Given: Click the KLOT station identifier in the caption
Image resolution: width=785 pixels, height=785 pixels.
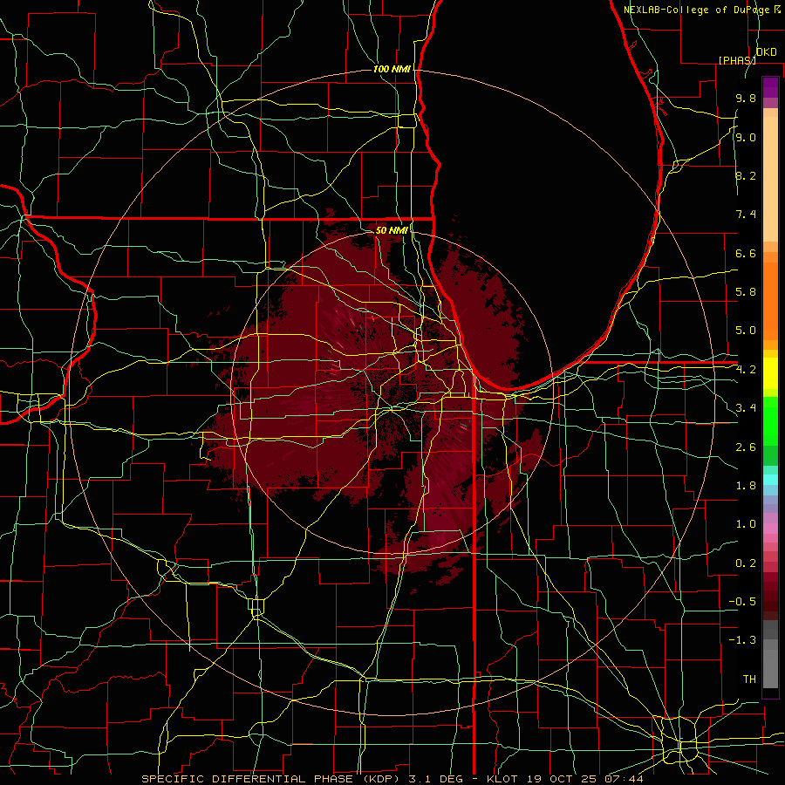Looking at the screenshot, I should coord(503,779).
